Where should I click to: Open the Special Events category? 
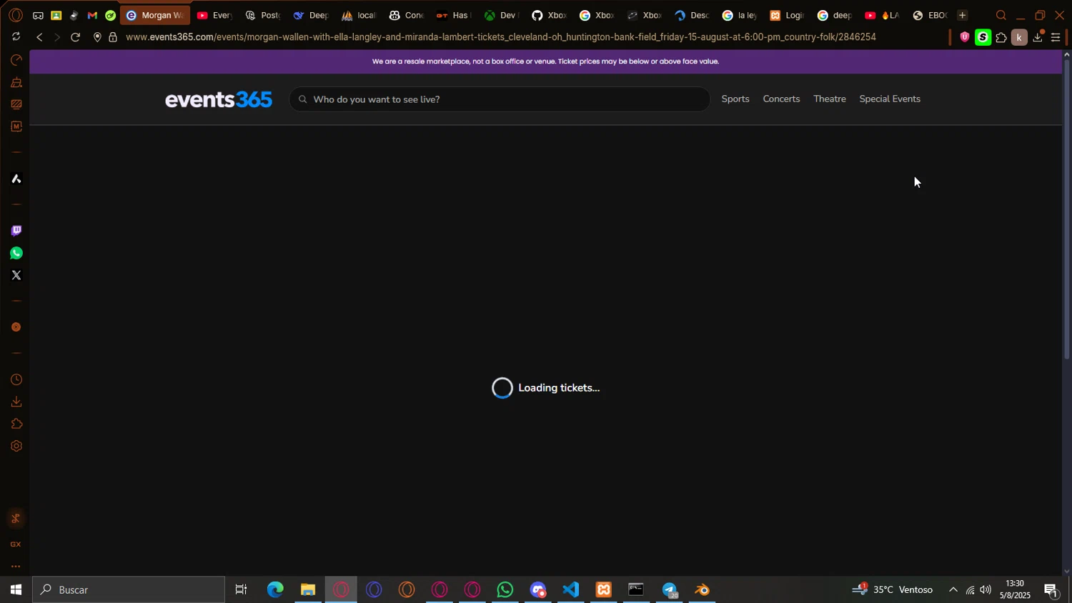click(890, 99)
